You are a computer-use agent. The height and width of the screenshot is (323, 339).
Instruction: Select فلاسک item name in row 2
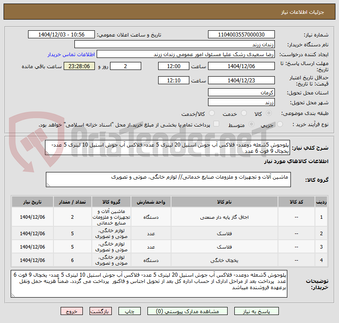coord(225,234)
